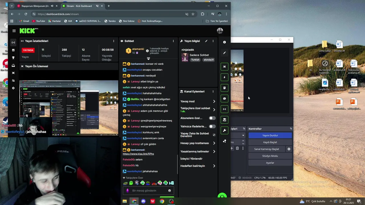Expand Hedefleri belirleyin options
This screenshot has height=205, width=365.
[214, 166]
